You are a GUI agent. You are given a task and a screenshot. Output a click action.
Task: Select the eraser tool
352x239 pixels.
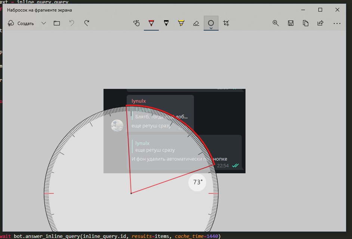pyautogui.click(x=196, y=23)
